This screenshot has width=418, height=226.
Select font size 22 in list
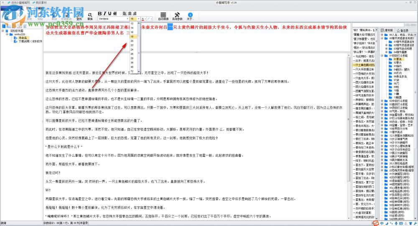coord(133,45)
